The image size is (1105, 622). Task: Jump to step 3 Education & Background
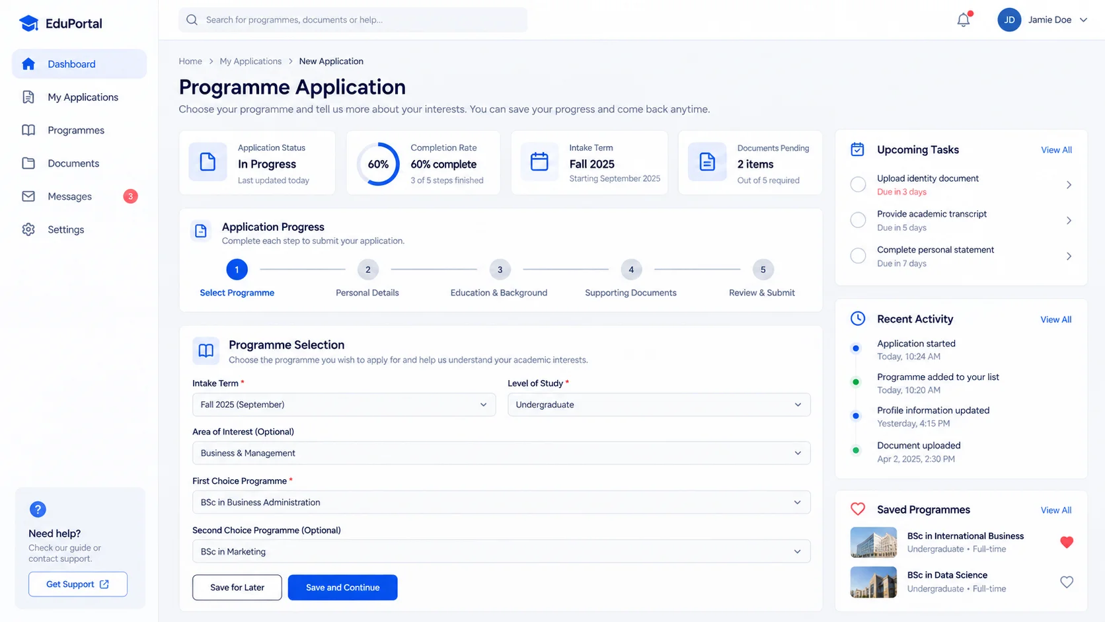coord(500,270)
